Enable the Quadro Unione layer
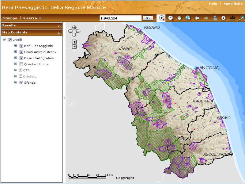245x184 pixels. [21, 64]
